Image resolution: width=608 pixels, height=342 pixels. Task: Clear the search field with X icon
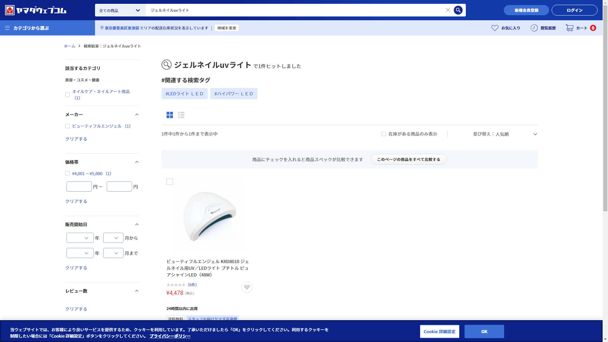coord(448,10)
